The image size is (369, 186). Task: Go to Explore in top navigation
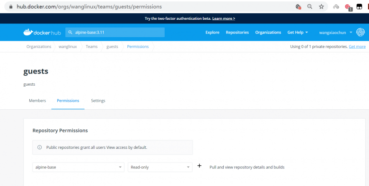point(212,32)
